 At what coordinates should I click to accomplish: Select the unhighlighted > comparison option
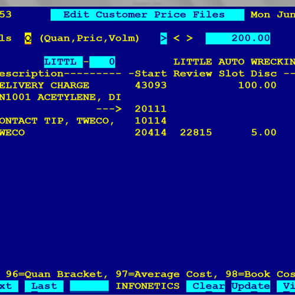point(189,38)
